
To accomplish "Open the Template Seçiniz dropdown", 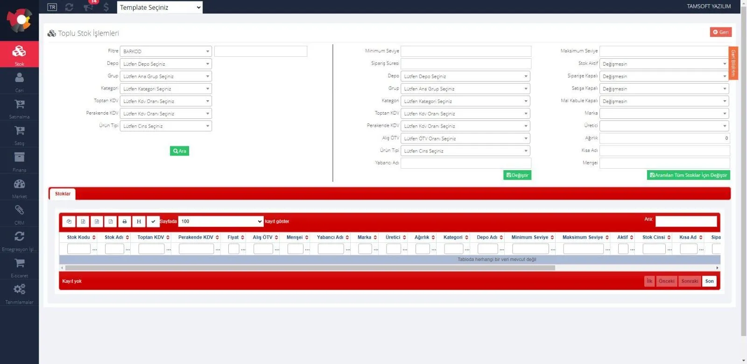I will (160, 7).
